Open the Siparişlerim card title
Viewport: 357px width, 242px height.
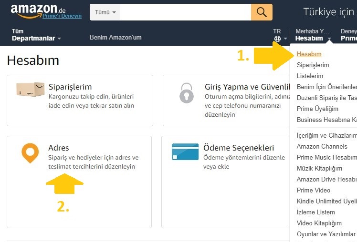tap(70, 87)
